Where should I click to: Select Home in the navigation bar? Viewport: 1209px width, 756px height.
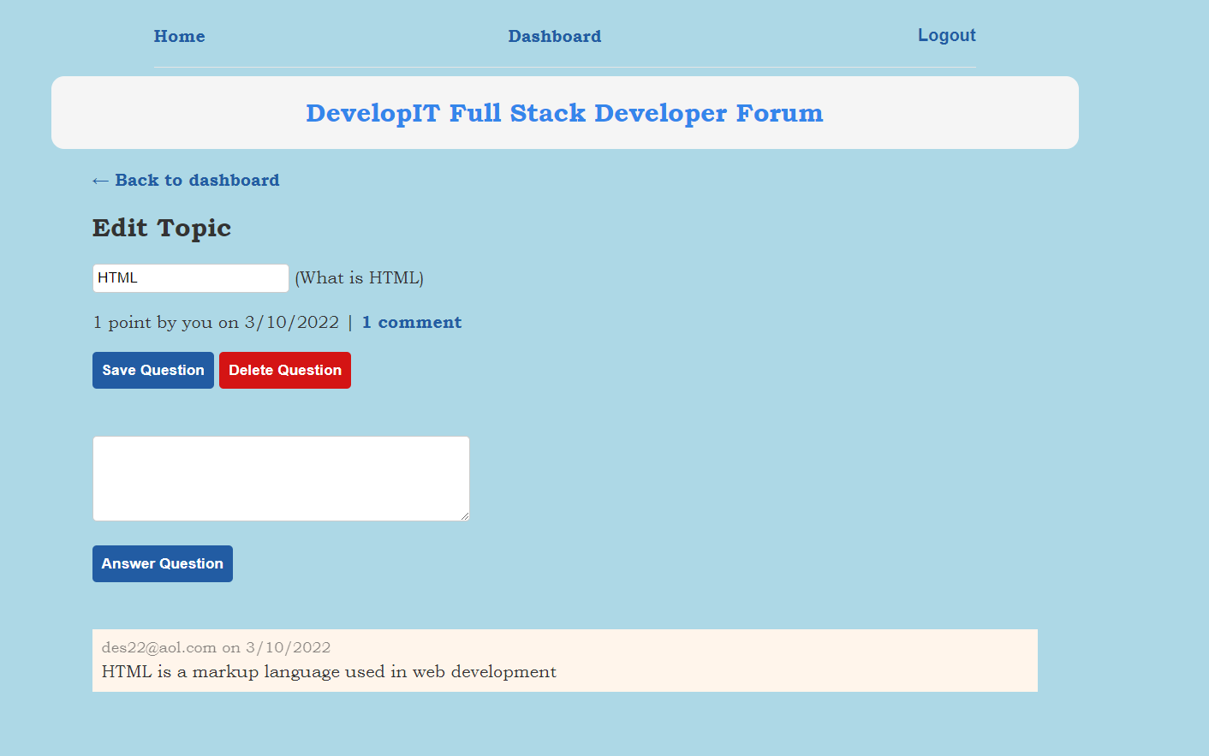[x=179, y=36]
